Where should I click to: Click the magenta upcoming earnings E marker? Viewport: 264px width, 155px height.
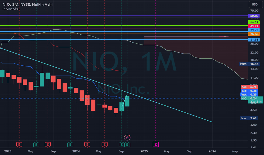tap(156, 145)
